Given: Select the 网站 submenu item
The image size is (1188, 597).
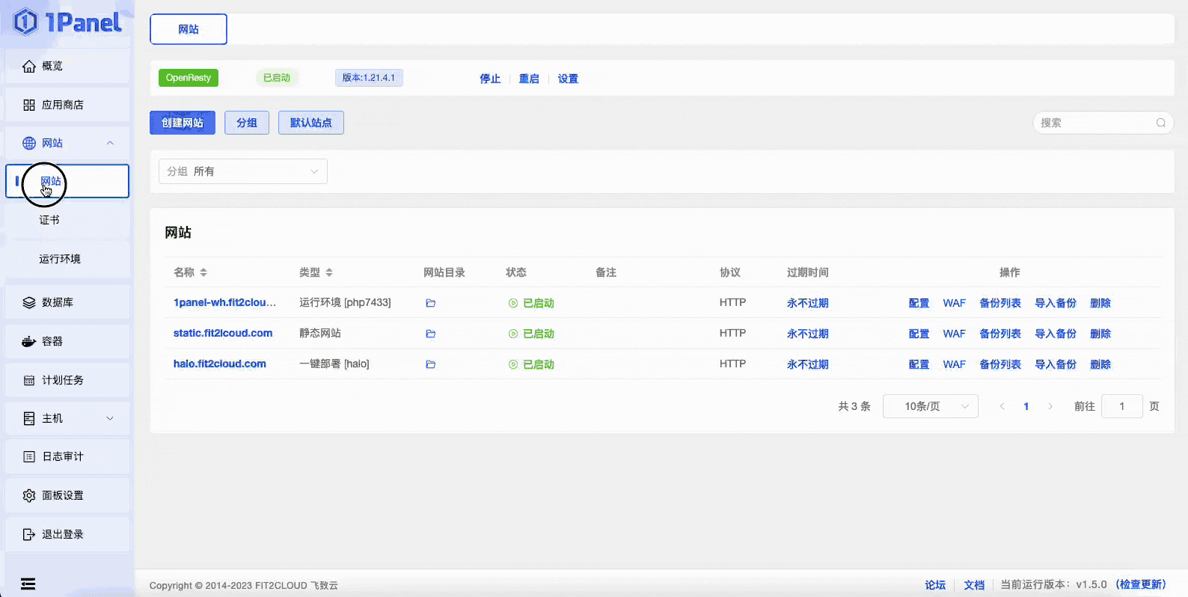Looking at the screenshot, I should pyautogui.click(x=67, y=181).
